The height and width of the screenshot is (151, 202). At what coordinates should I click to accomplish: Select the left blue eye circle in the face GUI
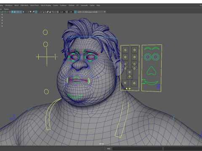point(148,57)
